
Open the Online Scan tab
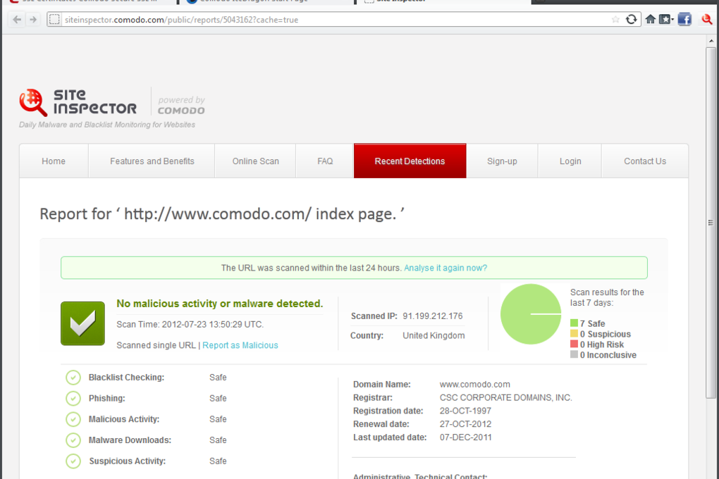(255, 161)
